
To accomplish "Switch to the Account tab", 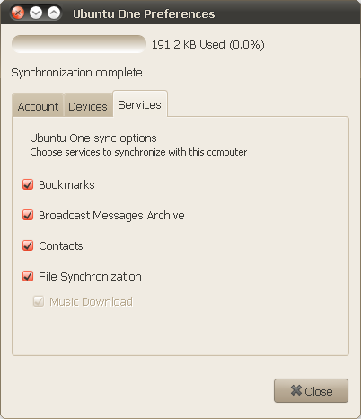I will [x=38, y=105].
